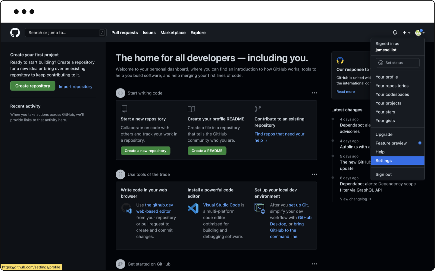Click Read more in the response card
Screen dimensions: 435x271
click(x=346, y=92)
